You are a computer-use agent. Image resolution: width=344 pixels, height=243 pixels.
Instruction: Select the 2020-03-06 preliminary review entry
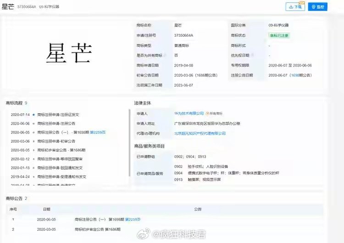(43, 141)
